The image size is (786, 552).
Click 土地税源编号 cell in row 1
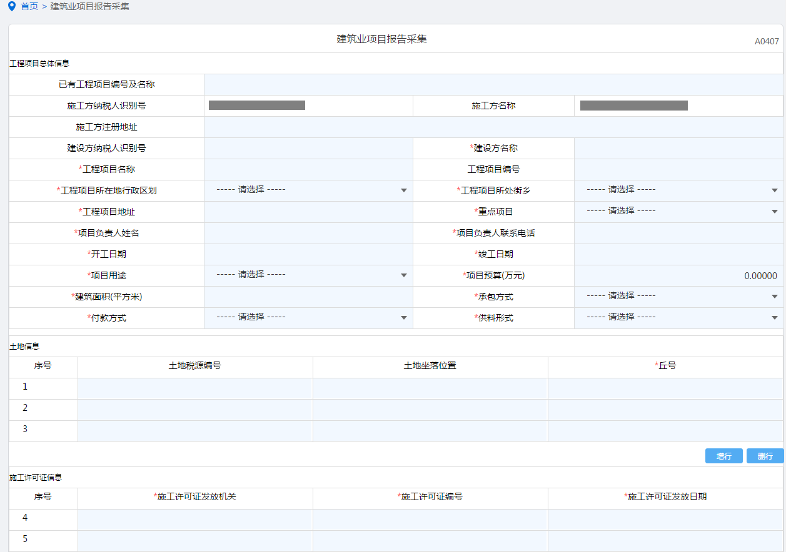coord(195,389)
